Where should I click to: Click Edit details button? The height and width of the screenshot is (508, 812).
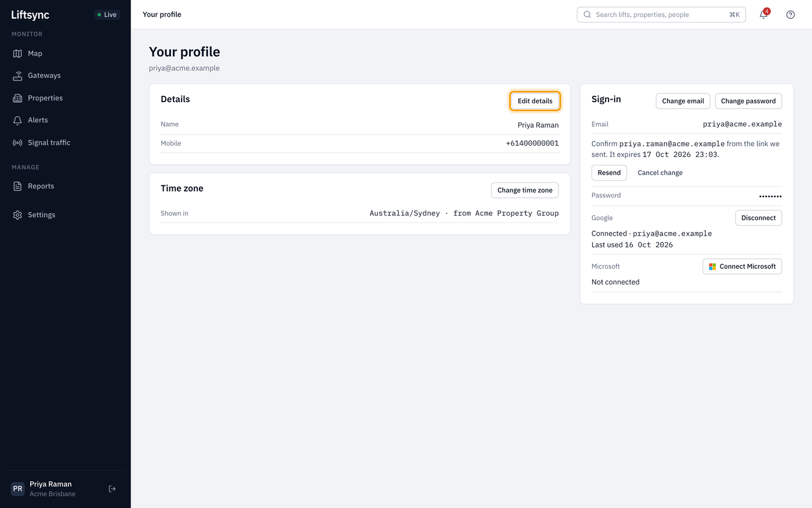535,101
